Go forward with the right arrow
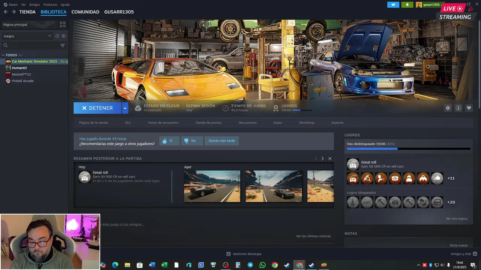Image resolution: width=481 pixels, height=270 pixels. click(14, 12)
